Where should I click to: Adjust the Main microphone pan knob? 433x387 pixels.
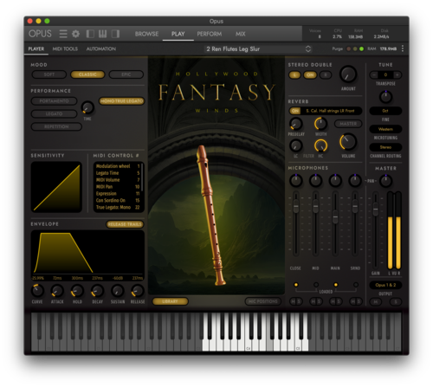click(x=335, y=180)
